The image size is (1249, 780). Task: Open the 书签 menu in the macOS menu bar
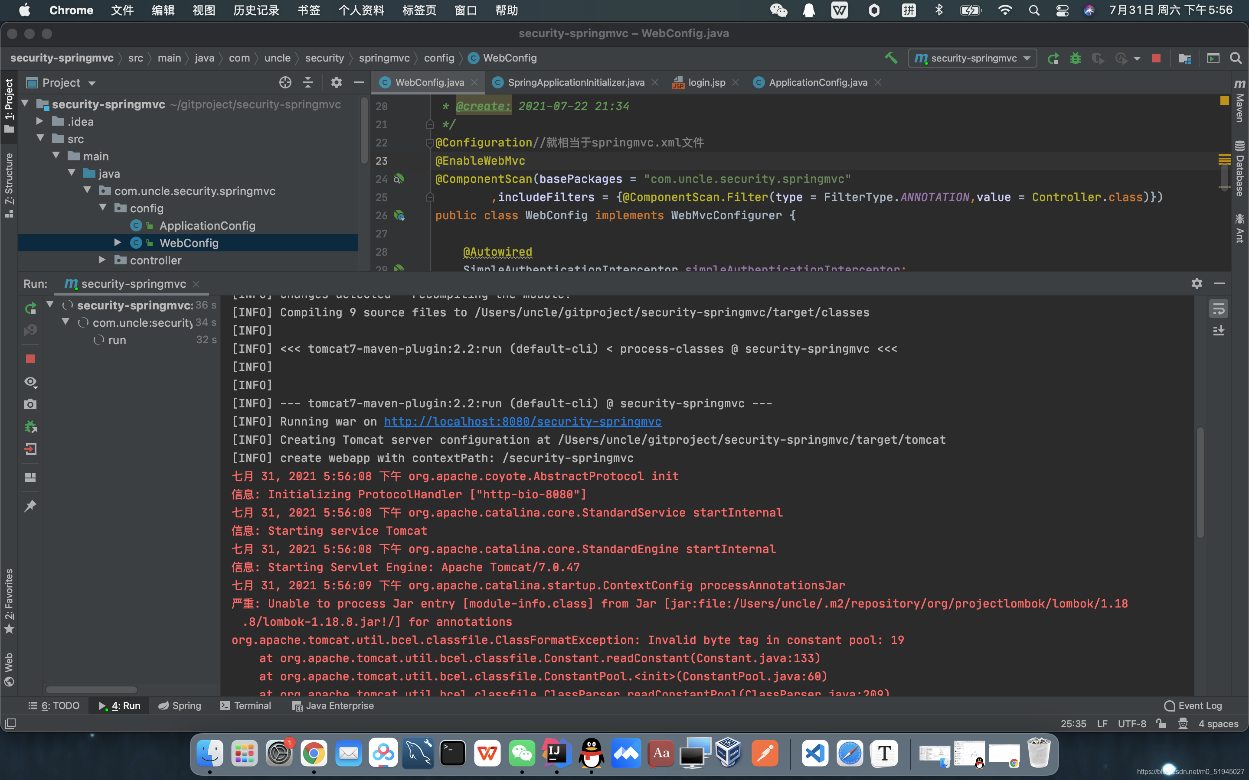tap(309, 10)
